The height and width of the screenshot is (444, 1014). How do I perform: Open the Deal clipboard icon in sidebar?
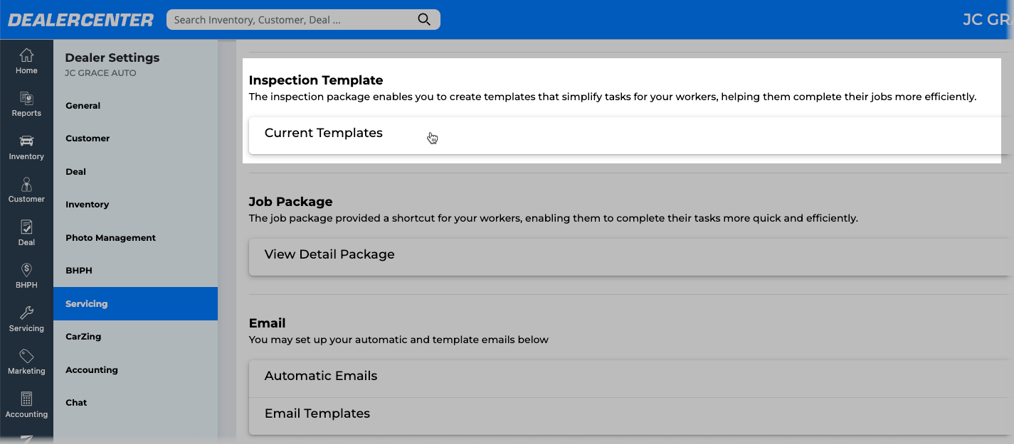click(x=26, y=233)
